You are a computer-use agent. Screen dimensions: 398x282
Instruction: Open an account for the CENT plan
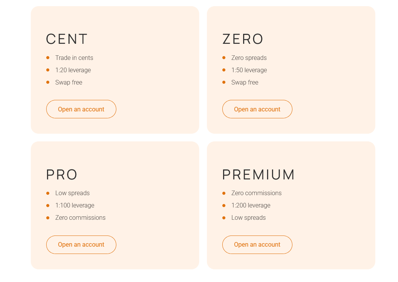[x=81, y=109]
